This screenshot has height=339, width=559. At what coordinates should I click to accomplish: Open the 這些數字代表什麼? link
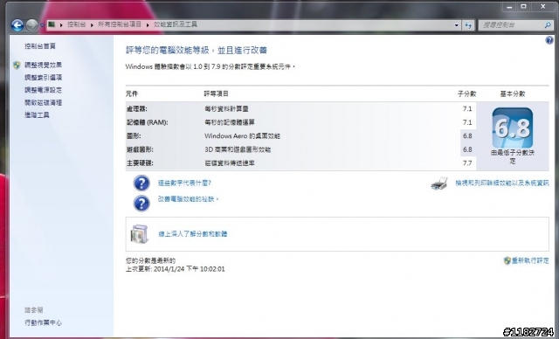click(184, 183)
